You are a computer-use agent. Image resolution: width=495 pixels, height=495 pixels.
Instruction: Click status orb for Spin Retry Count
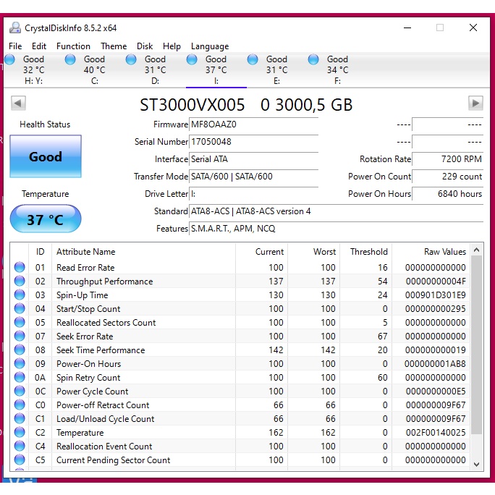coord(20,377)
